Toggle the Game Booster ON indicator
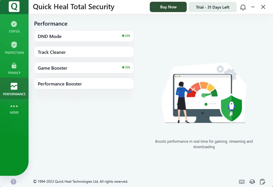Viewport: 273px width, 187px height. tap(126, 68)
